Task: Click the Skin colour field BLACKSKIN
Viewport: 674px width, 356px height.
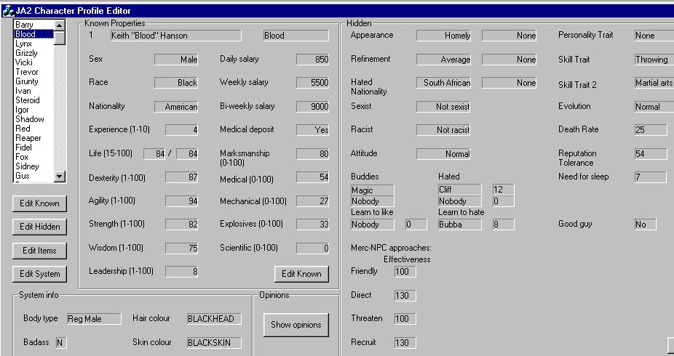Action: [x=214, y=343]
